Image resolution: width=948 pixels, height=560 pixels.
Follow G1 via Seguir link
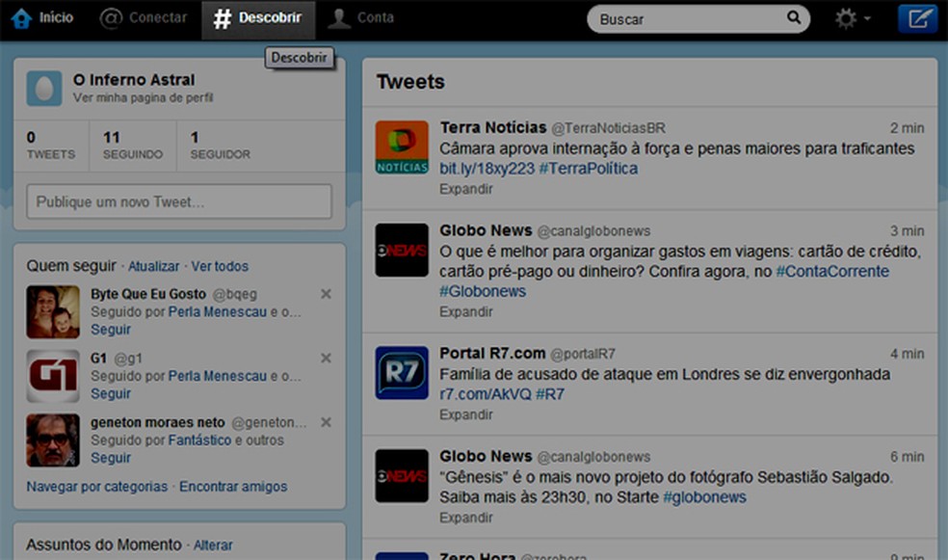pos(111,393)
